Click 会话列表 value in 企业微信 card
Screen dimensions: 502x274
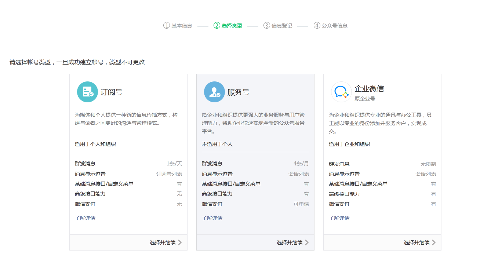pos(426,174)
